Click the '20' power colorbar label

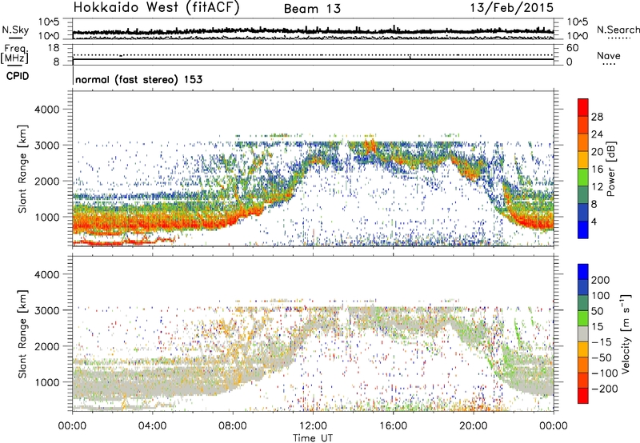click(597, 152)
